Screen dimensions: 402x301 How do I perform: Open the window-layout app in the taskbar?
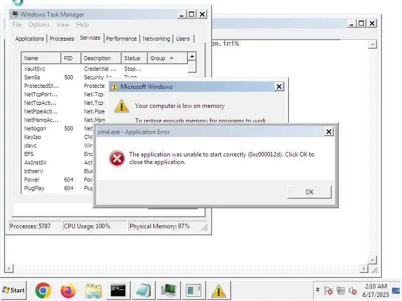[193, 290]
